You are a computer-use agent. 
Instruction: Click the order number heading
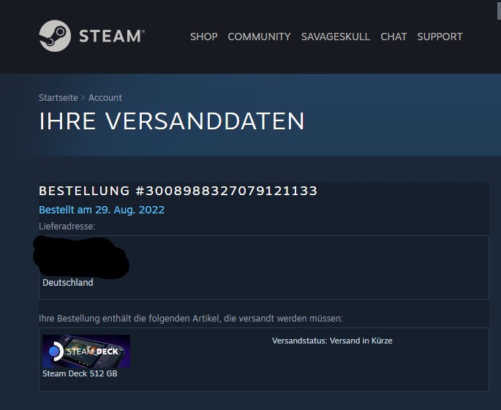pyautogui.click(x=178, y=191)
